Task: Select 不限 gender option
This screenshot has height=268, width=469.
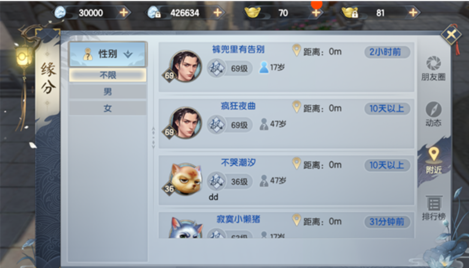Action: pyautogui.click(x=108, y=75)
